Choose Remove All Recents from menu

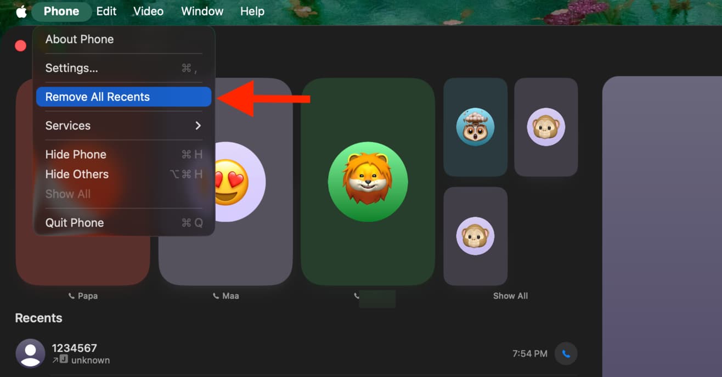(123, 97)
